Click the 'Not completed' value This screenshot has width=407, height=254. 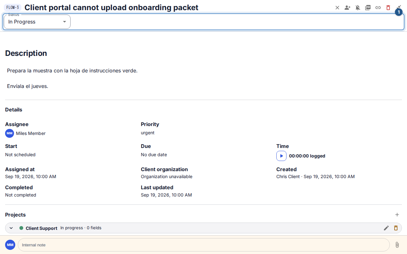coord(21,195)
